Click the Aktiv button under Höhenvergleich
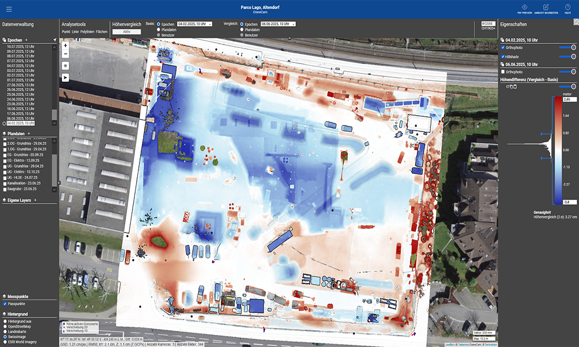The height and width of the screenshot is (347, 579). tap(126, 32)
